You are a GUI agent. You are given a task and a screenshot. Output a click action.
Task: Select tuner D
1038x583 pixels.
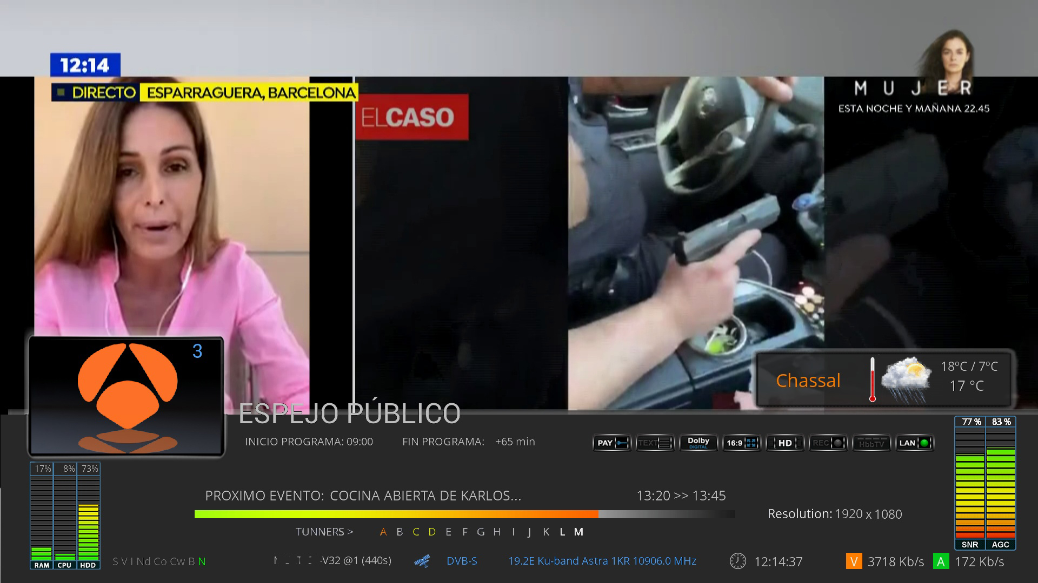(432, 532)
